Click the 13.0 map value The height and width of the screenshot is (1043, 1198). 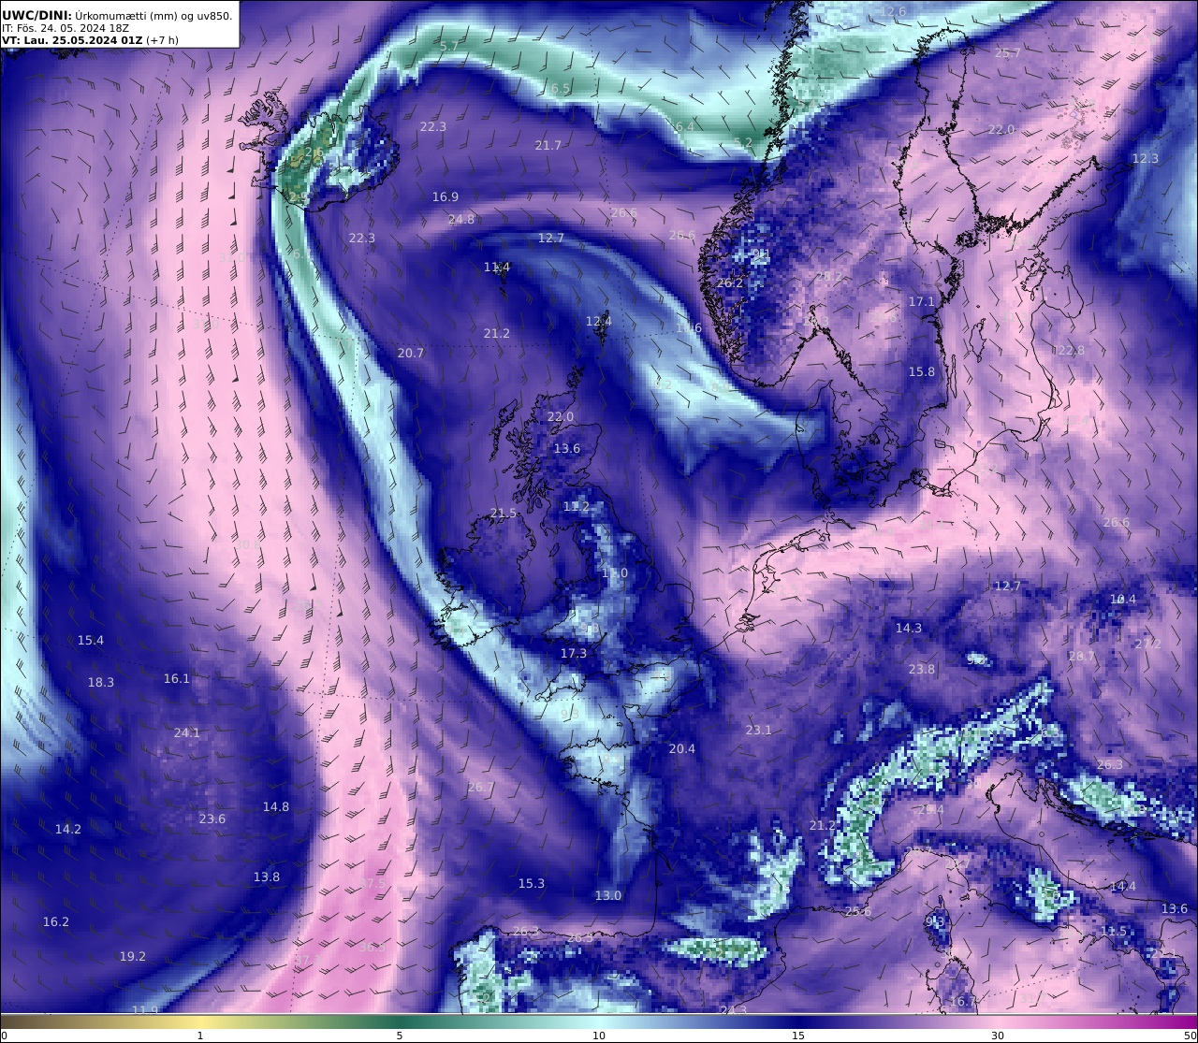coord(608,895)
